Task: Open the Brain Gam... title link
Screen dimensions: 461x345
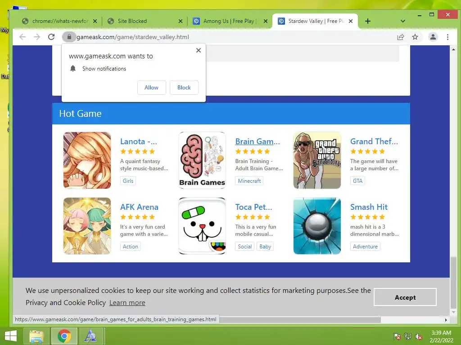Action: [x=257, y=142]
